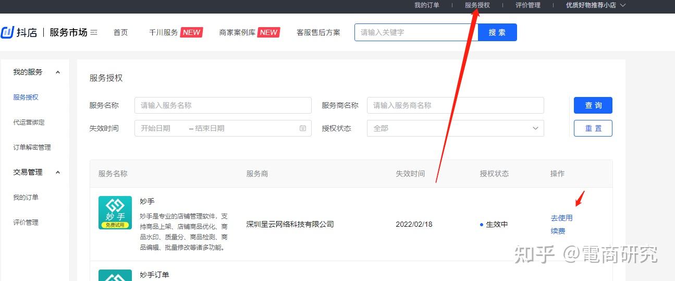This screenshot has width=675, height=281.
Task: Collapse the 交易管理 sidebar section
Action: (x=58, y=173)
